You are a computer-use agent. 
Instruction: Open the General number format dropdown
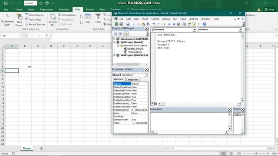[x=36, y=3]
